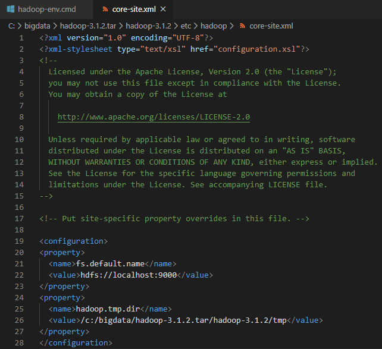Click the "text/xsl" type value
This screenshot has height=349, width=382.
[x=163, y=49]
